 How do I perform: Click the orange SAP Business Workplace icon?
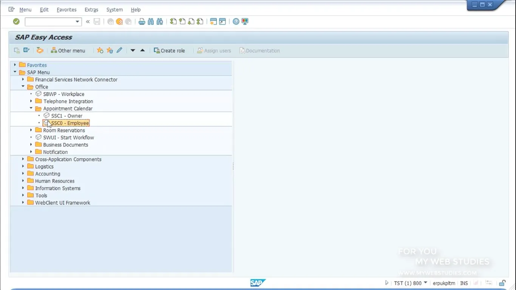pos(40,50)
